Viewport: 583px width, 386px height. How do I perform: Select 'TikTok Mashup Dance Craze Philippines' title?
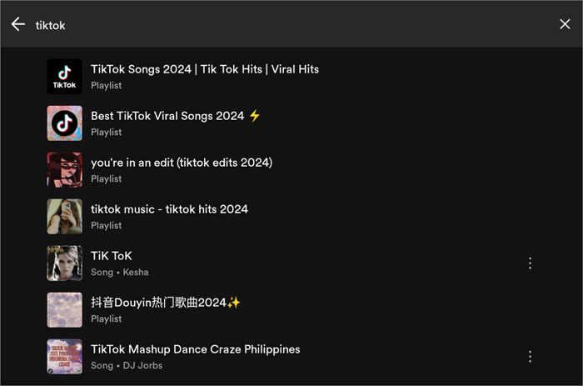(x=196, y=349)
